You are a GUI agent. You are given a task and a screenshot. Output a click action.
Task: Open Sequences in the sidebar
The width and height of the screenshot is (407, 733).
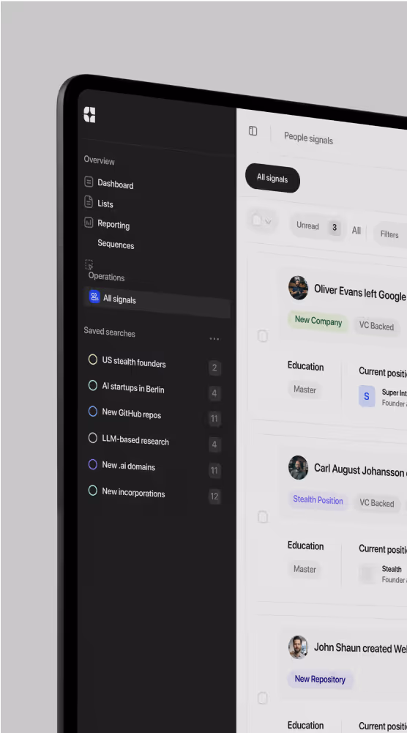click(x=116, y=245)
